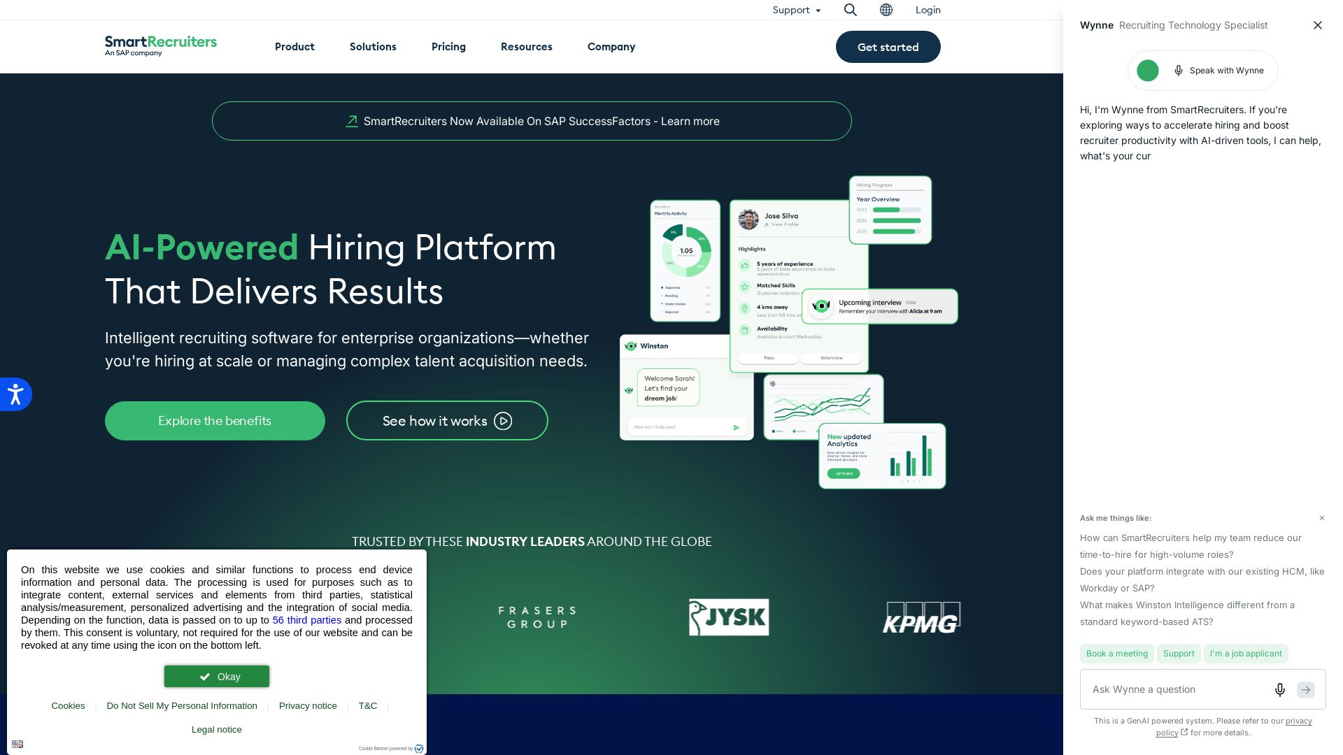Click the Frasers Group logo
The height and width of the screenshot is (755, 1343).
(537, 618)
